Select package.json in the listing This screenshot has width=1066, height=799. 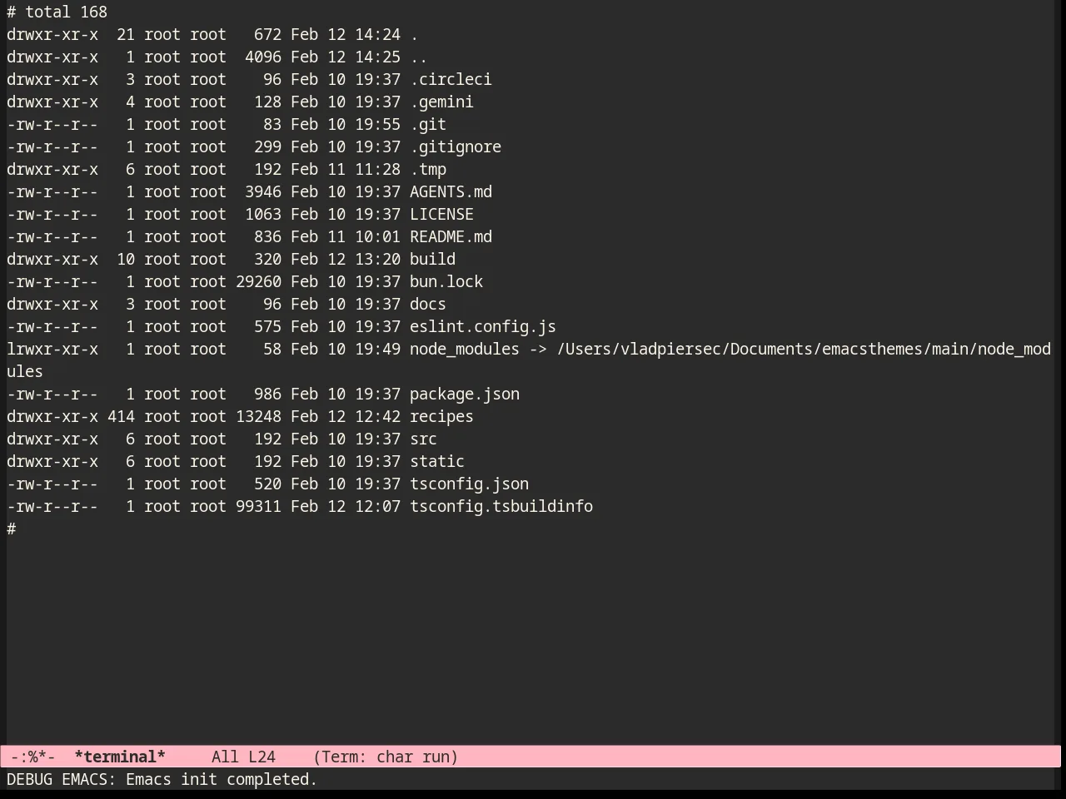coord(465,394)
